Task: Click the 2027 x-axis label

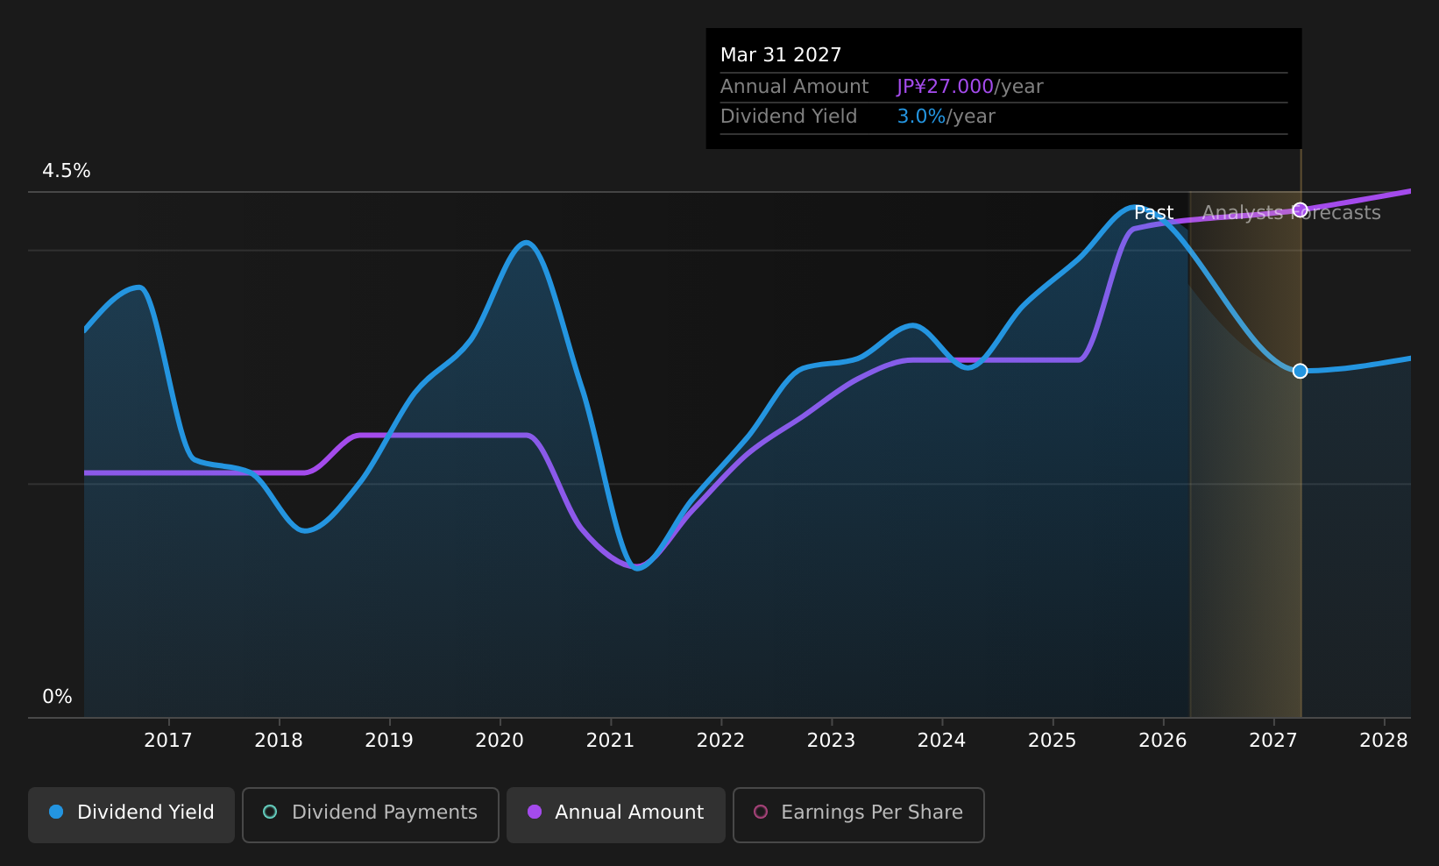Action: (1273, 741)
